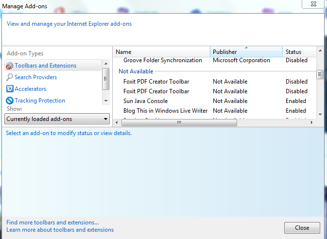The image size is (327, 239).
Task: Click add-on list vertical scroll up arrow
Action: pyautogui.click(x=320, y=51)
